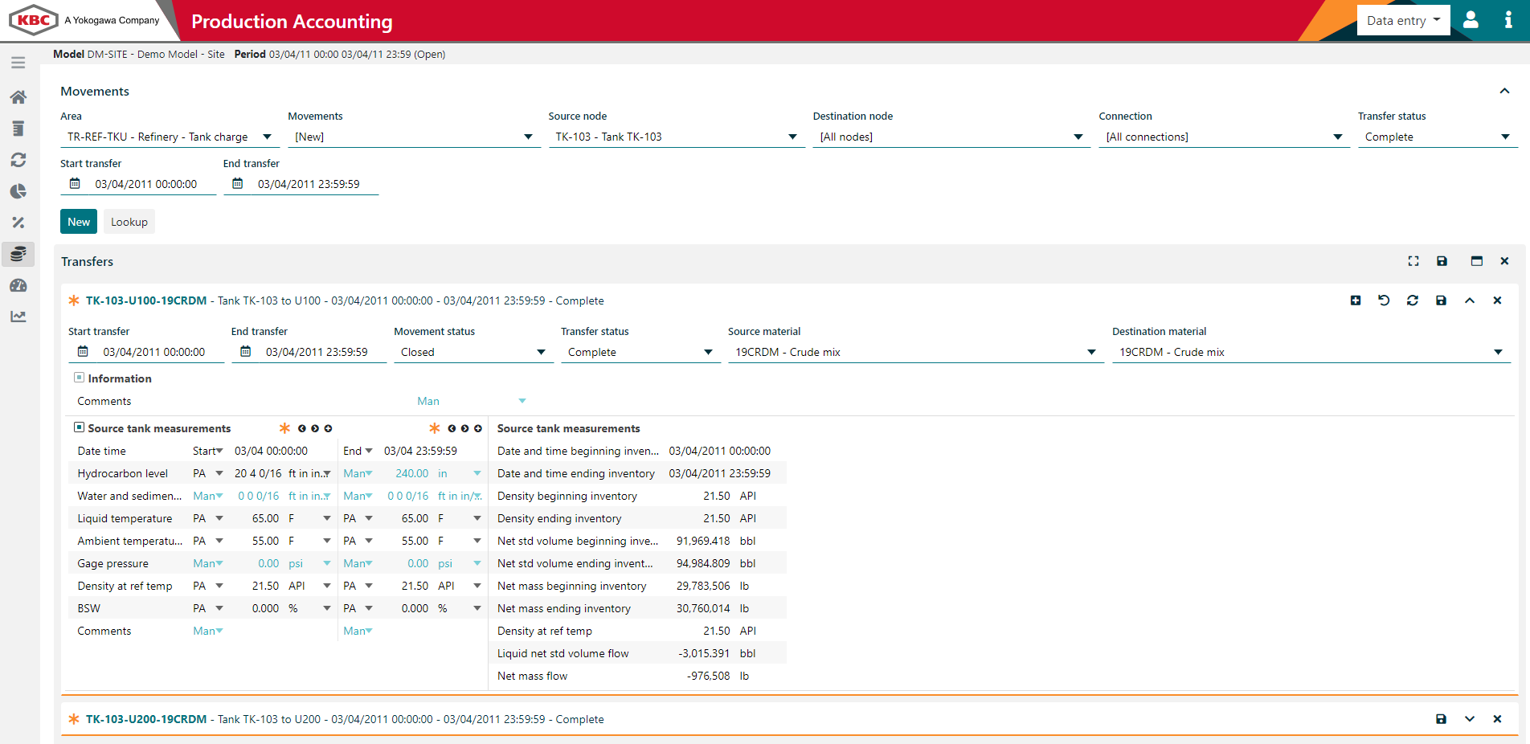This screenshot has height=744, width=1530.
Task: Click the trends chart icon in sidebar
Action: pyautogui.click(x=18, y=317)
